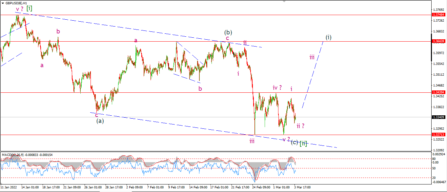Click the gray 1.33409 current price tag

point(438,117)
